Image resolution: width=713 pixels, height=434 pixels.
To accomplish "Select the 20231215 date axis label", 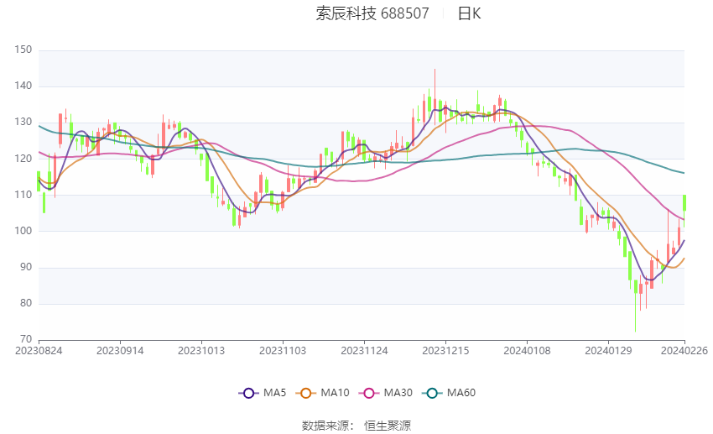I will click(445, 351).
